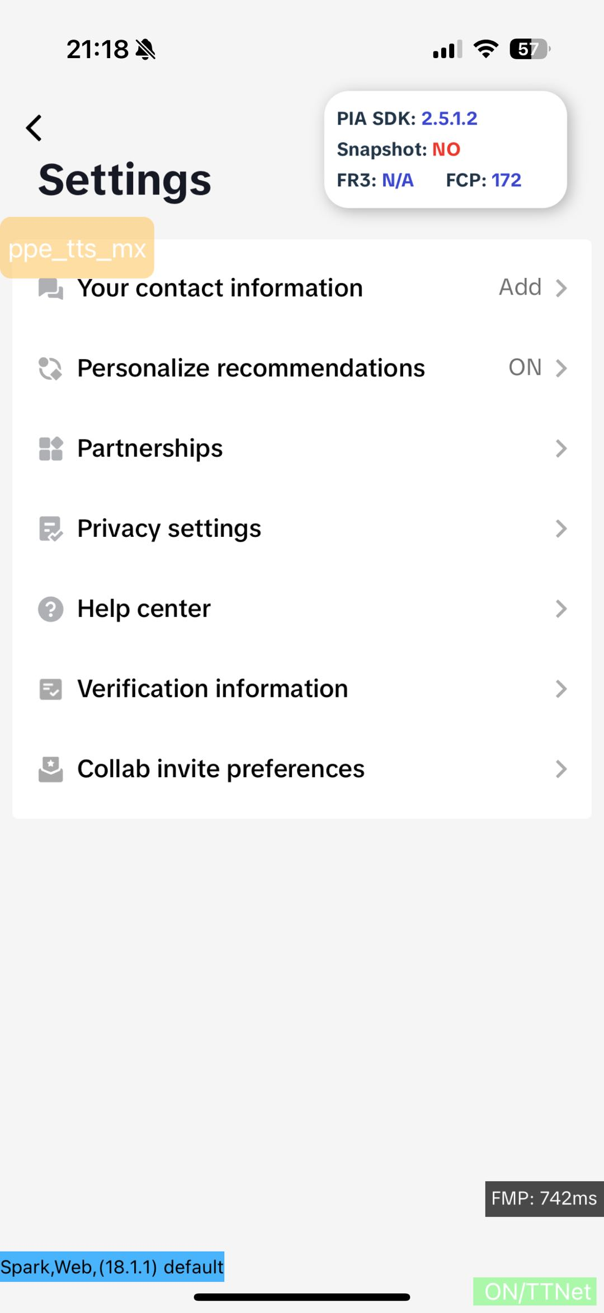Screen dimensions: 604x1313
Task: Select Collab invite preferences entry
Action: coord(221,769)
